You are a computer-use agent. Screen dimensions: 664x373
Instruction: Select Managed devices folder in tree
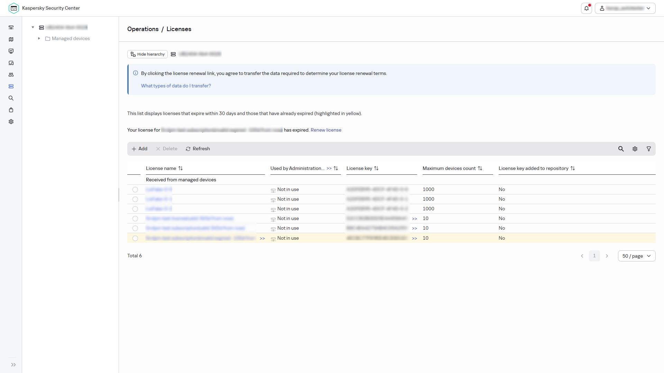(67, 38)
